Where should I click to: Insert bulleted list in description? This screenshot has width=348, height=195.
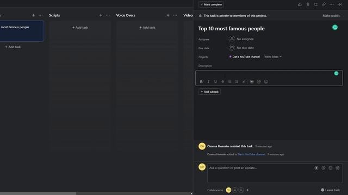tap(229, 82)
